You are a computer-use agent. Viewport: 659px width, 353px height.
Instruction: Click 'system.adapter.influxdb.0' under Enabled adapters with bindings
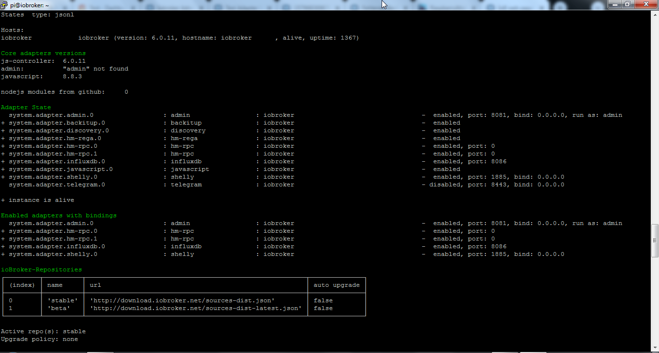57,246
